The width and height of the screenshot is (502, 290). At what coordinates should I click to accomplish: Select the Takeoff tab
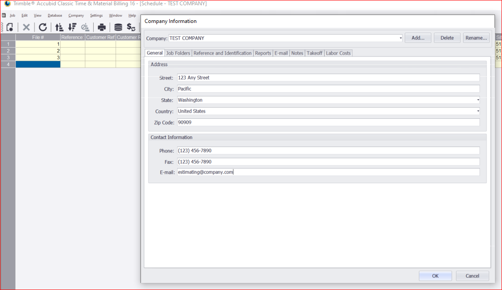click(x=314, y=53)
